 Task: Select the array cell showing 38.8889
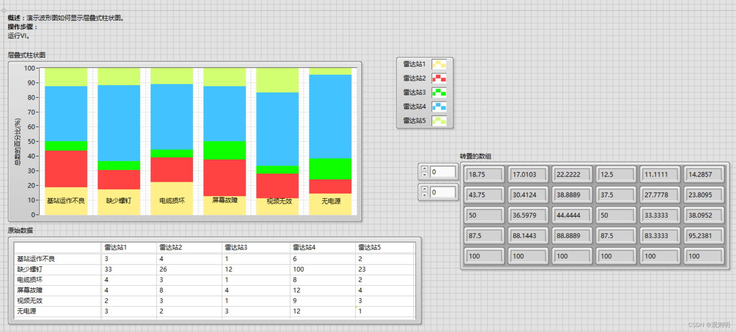coord(572,195)
